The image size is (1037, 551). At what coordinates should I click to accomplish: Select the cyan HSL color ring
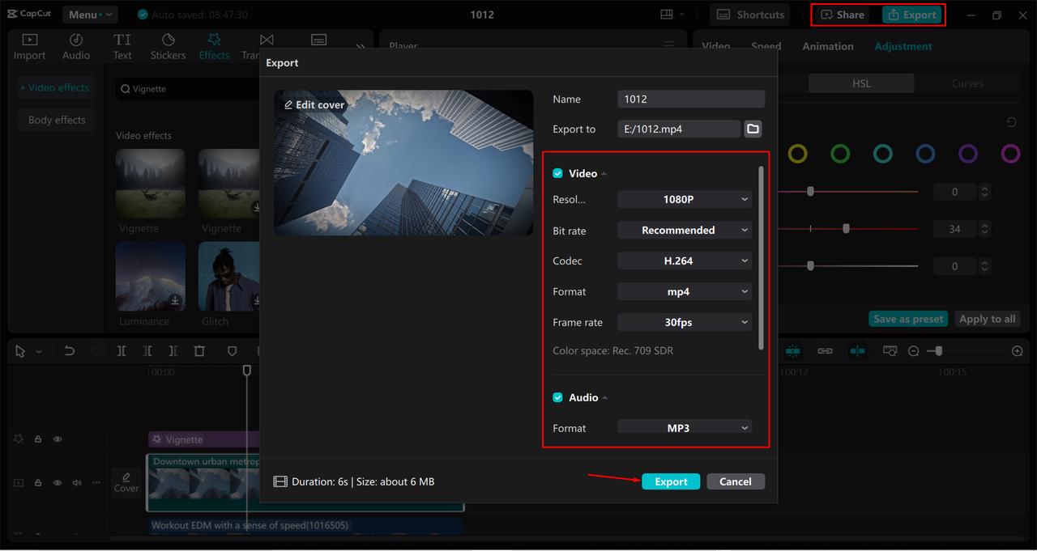pos(883,154)
